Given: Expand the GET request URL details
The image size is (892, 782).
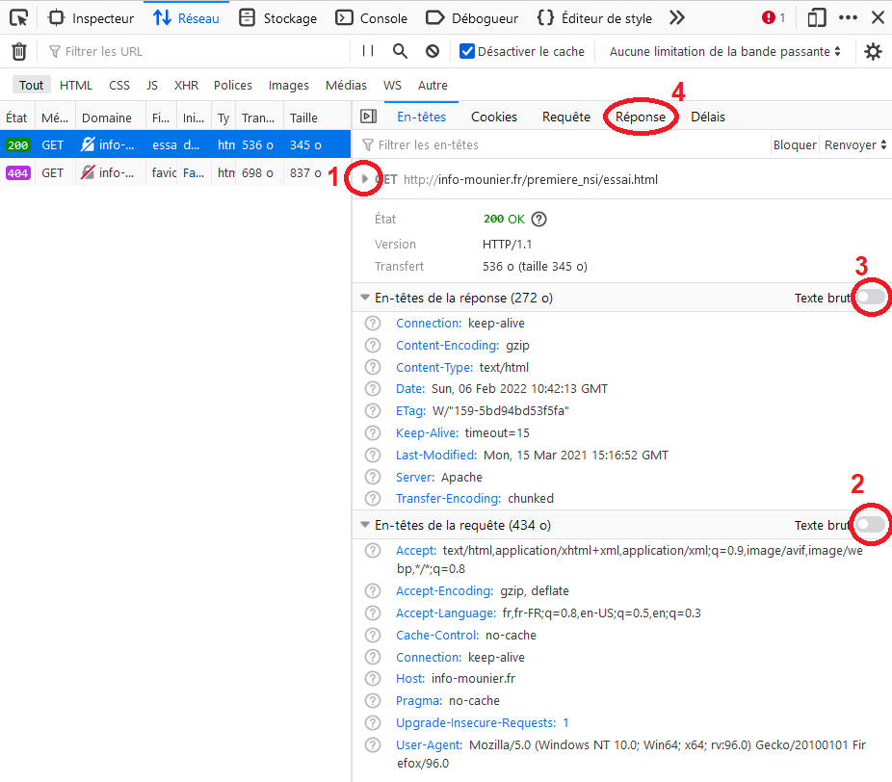Looking at the screenshot, I should (x=364, y=179).
